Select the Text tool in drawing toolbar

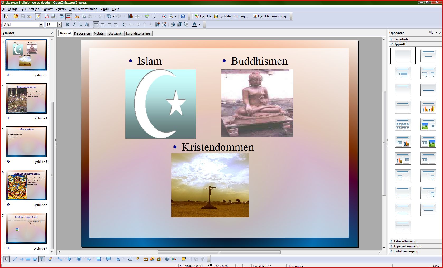41,259
